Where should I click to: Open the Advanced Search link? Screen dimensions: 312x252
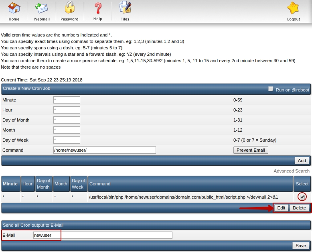click(x=292, y=171)
